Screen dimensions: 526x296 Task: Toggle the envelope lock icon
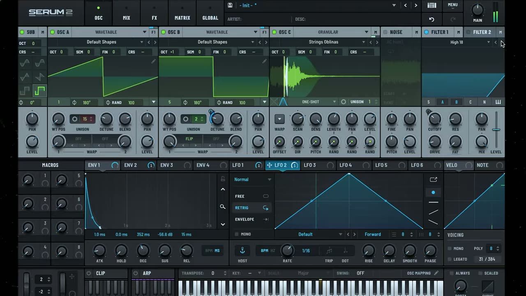point(223,179)
